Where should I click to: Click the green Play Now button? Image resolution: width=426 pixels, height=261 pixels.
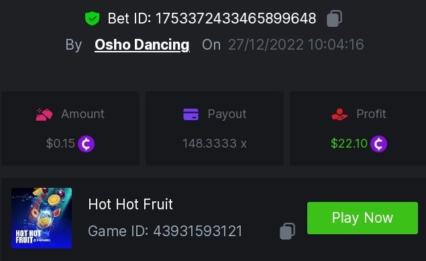[x=362, y=218]
